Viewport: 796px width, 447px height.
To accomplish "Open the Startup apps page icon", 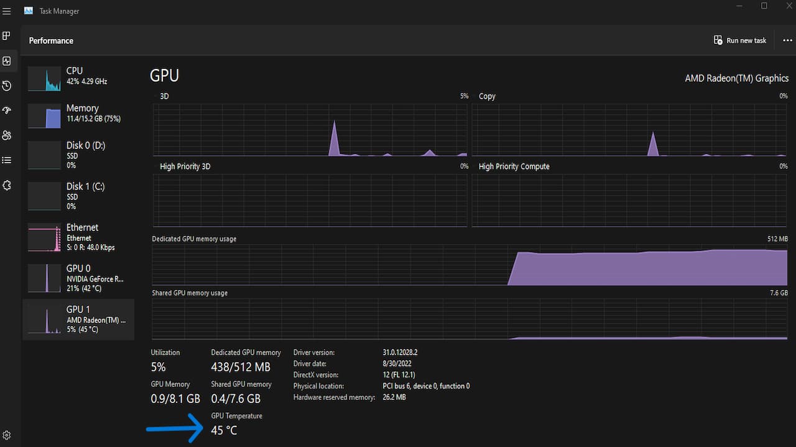I will point(7,111).
